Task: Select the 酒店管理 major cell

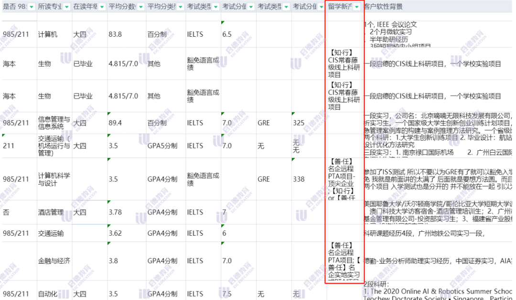Action: pos(54,212)
